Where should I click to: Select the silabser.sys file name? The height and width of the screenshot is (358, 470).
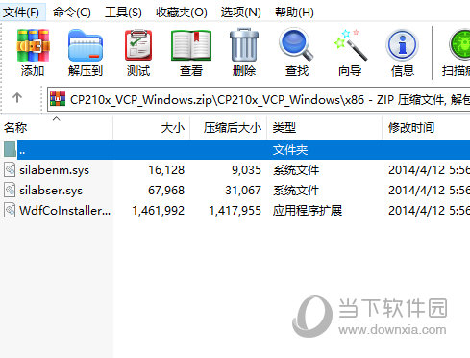click(51, 191)
